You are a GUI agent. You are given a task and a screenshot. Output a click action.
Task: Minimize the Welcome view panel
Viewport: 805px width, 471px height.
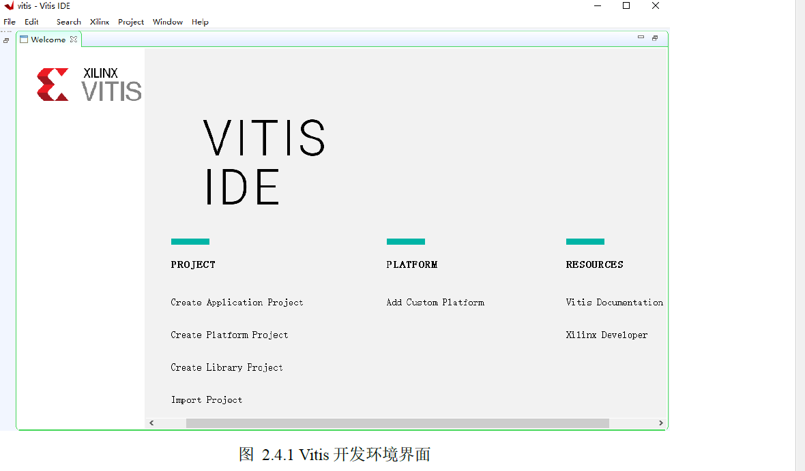coord(641,37)
